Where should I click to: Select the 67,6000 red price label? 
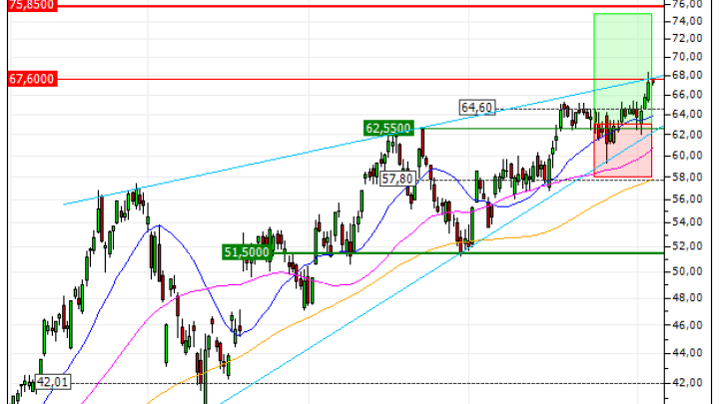click(33, 79)
